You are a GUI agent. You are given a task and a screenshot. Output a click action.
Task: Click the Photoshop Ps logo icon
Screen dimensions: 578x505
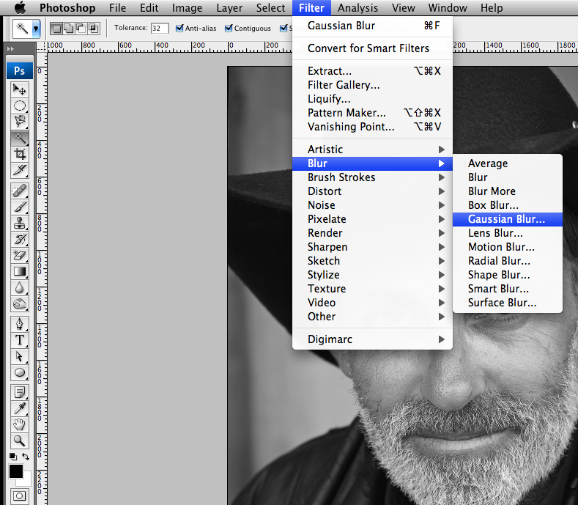click(x=20, y=70)
